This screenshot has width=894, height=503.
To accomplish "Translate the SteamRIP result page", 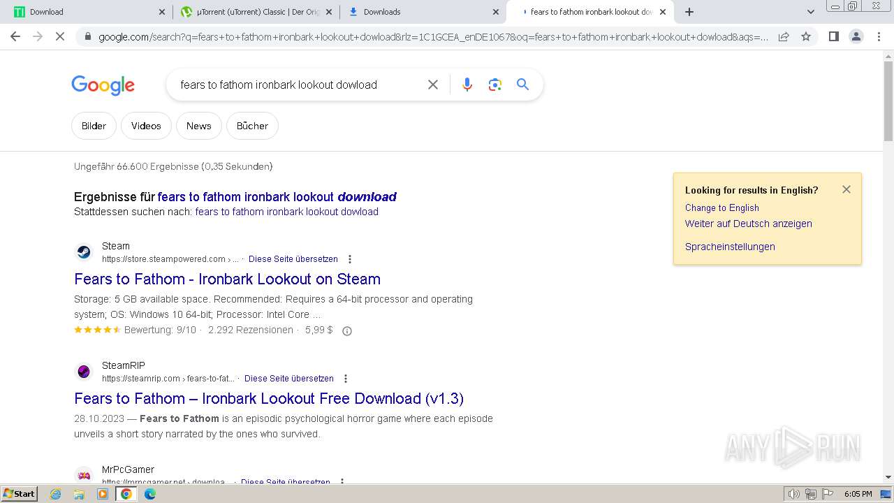I will tap(289, 379).
